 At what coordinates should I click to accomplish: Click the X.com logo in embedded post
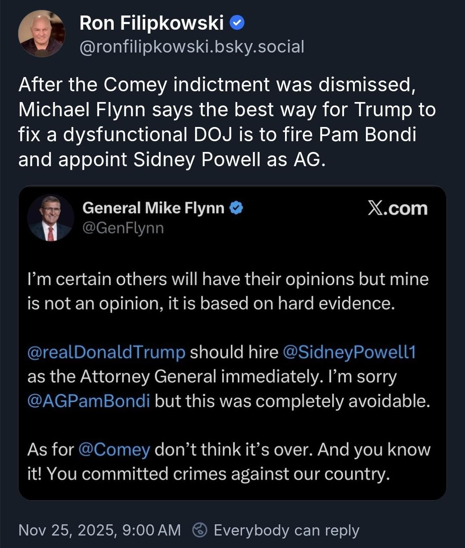(397, 209)
